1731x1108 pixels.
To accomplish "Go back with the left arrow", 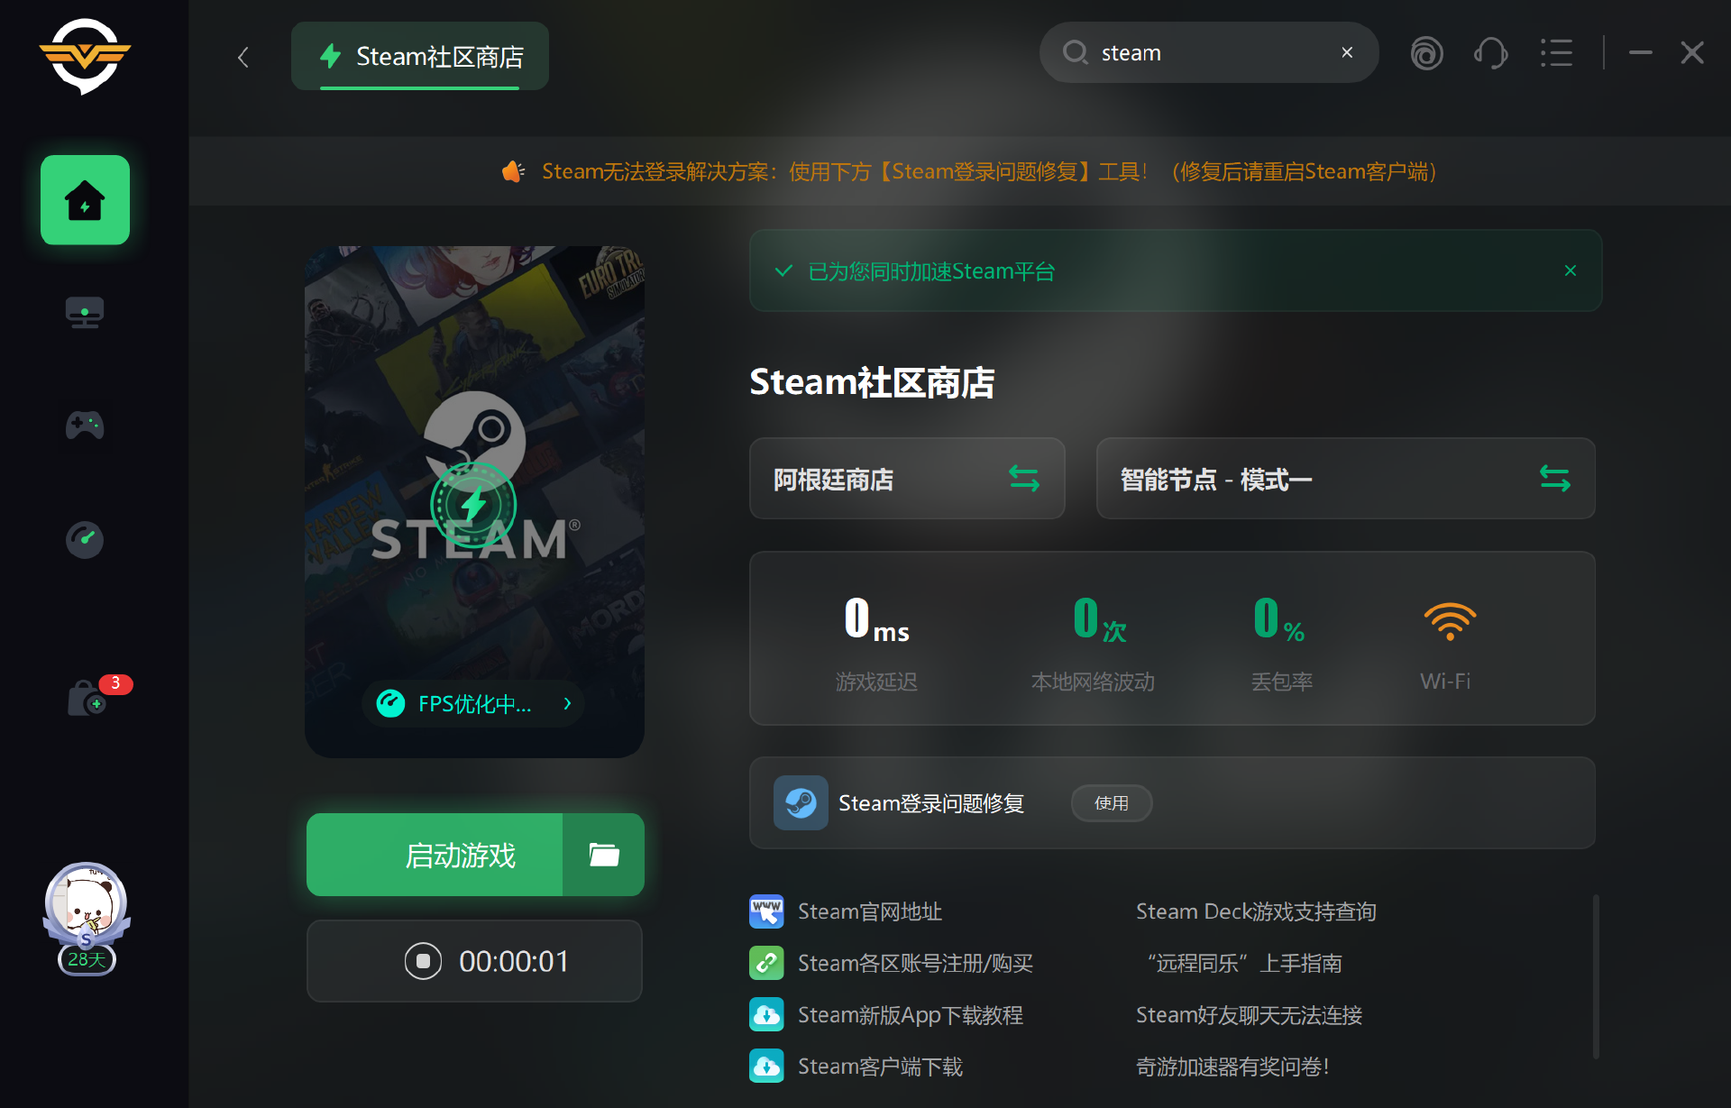I will 243,57.
